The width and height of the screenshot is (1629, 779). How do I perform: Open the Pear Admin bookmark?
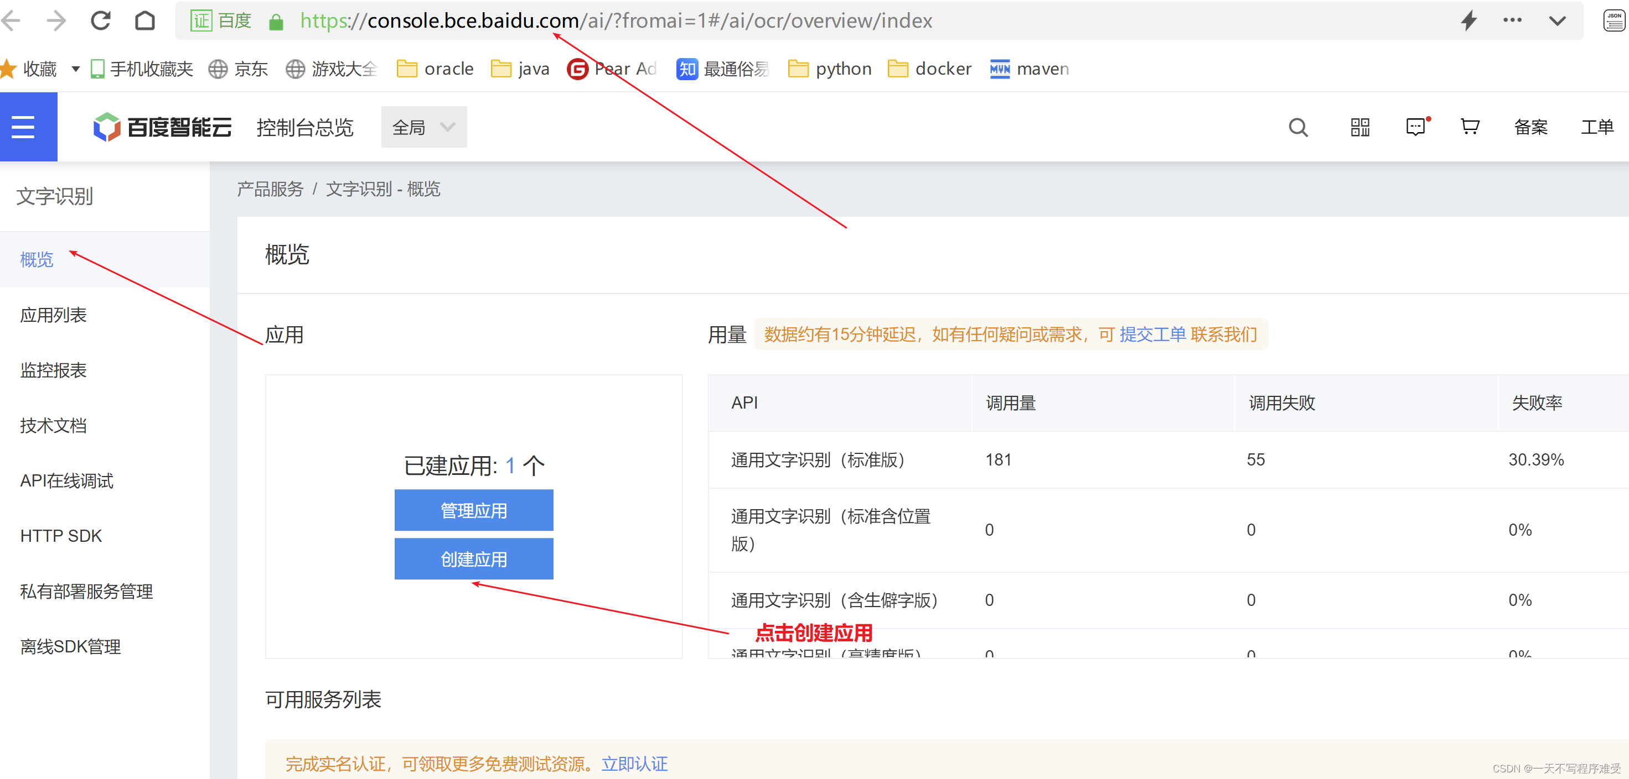click(612, 69)
